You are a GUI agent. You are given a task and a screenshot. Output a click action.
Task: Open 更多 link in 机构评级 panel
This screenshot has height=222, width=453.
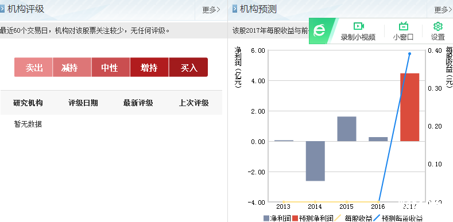tap(211, 10)
